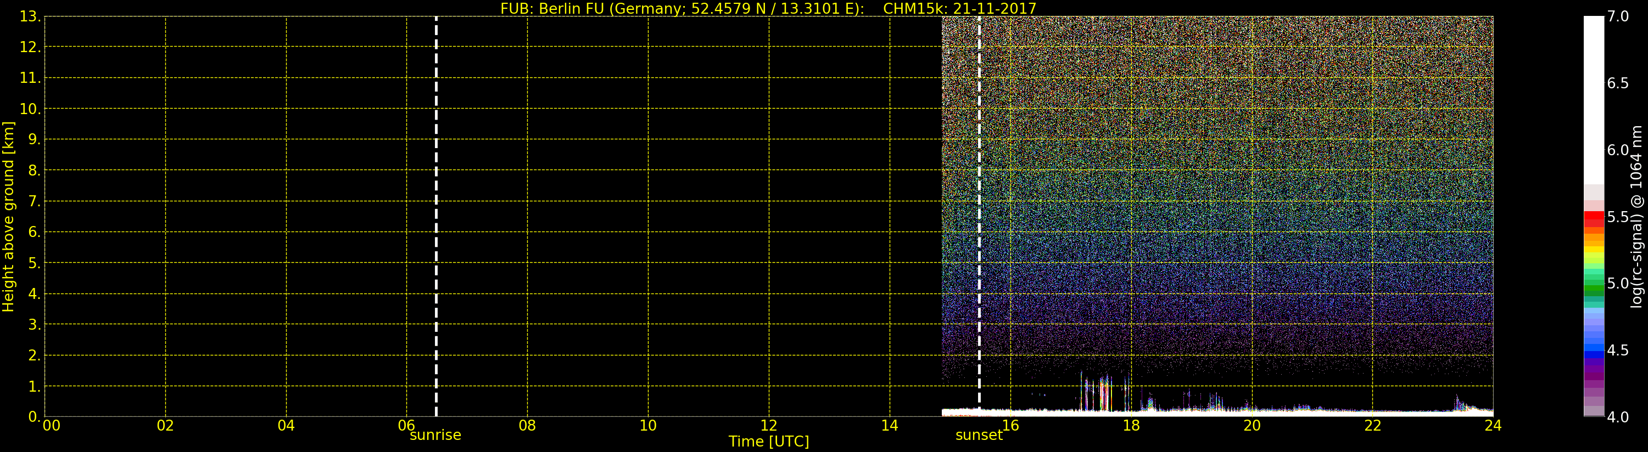Click the '10.' height axis tick label
The height and width of the screenshot is (452, 1648).
pyautogui.click(x=30, y=109)
